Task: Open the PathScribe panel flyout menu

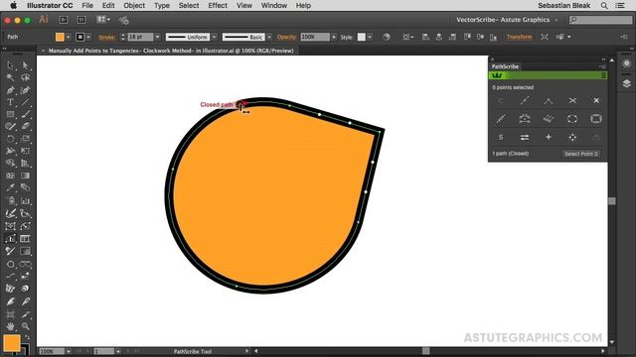Action: click(602, 66)
